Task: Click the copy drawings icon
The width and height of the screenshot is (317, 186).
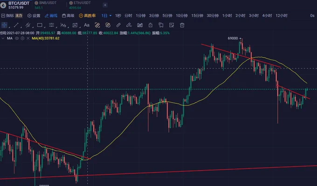Action: tap(161, 25)
